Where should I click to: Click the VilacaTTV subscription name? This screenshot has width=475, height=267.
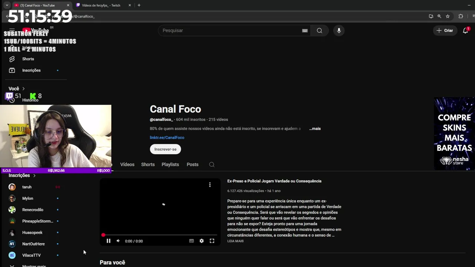point(31,256)
